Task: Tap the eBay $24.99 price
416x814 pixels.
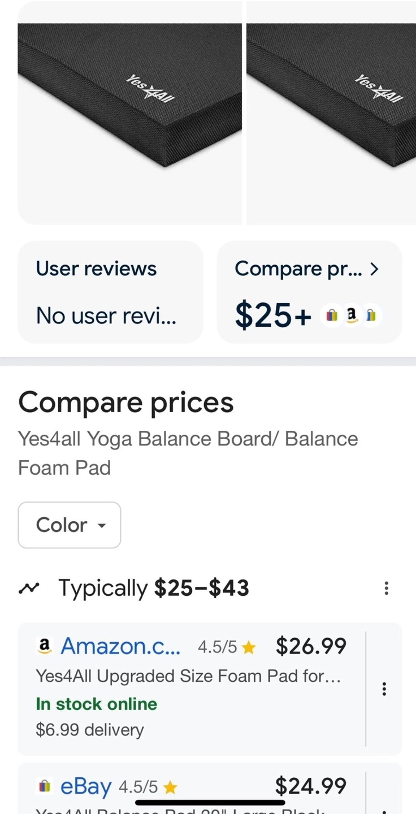Action: (x=311, y=786)
